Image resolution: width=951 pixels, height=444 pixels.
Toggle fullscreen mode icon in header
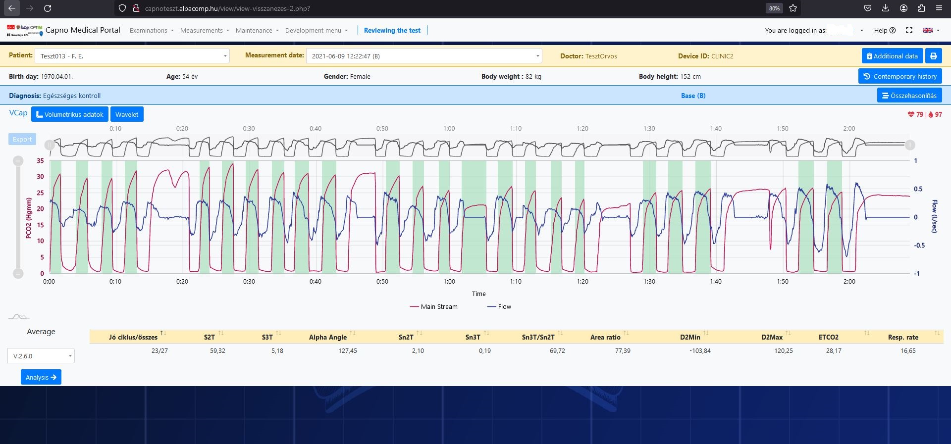click(x=909, y=30)
